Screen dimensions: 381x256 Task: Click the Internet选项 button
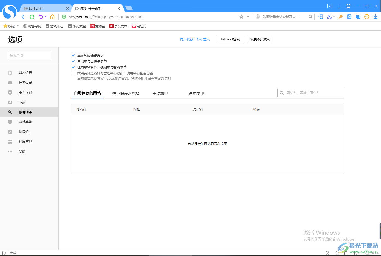click(230, 39)
